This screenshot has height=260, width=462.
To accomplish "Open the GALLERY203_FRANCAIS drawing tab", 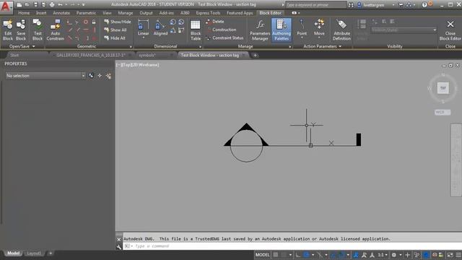I will (x=90, y=55).
